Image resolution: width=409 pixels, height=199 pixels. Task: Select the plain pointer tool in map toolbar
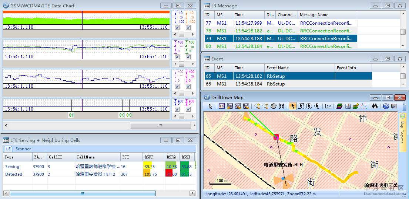click(x=211, y=106)
